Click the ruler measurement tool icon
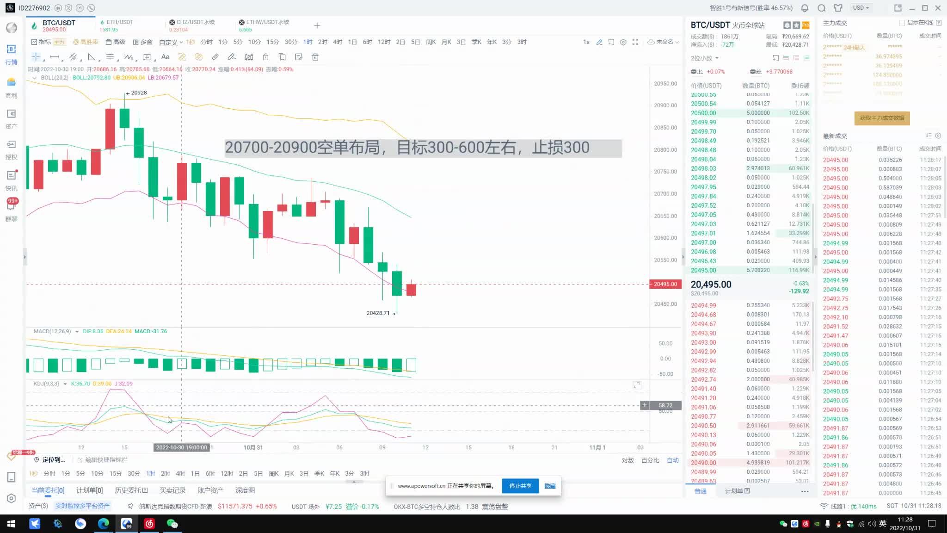 click(x=215, y=57)
